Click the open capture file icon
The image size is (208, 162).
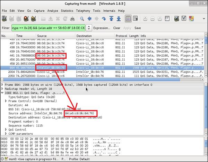click(x=43, y=19)
